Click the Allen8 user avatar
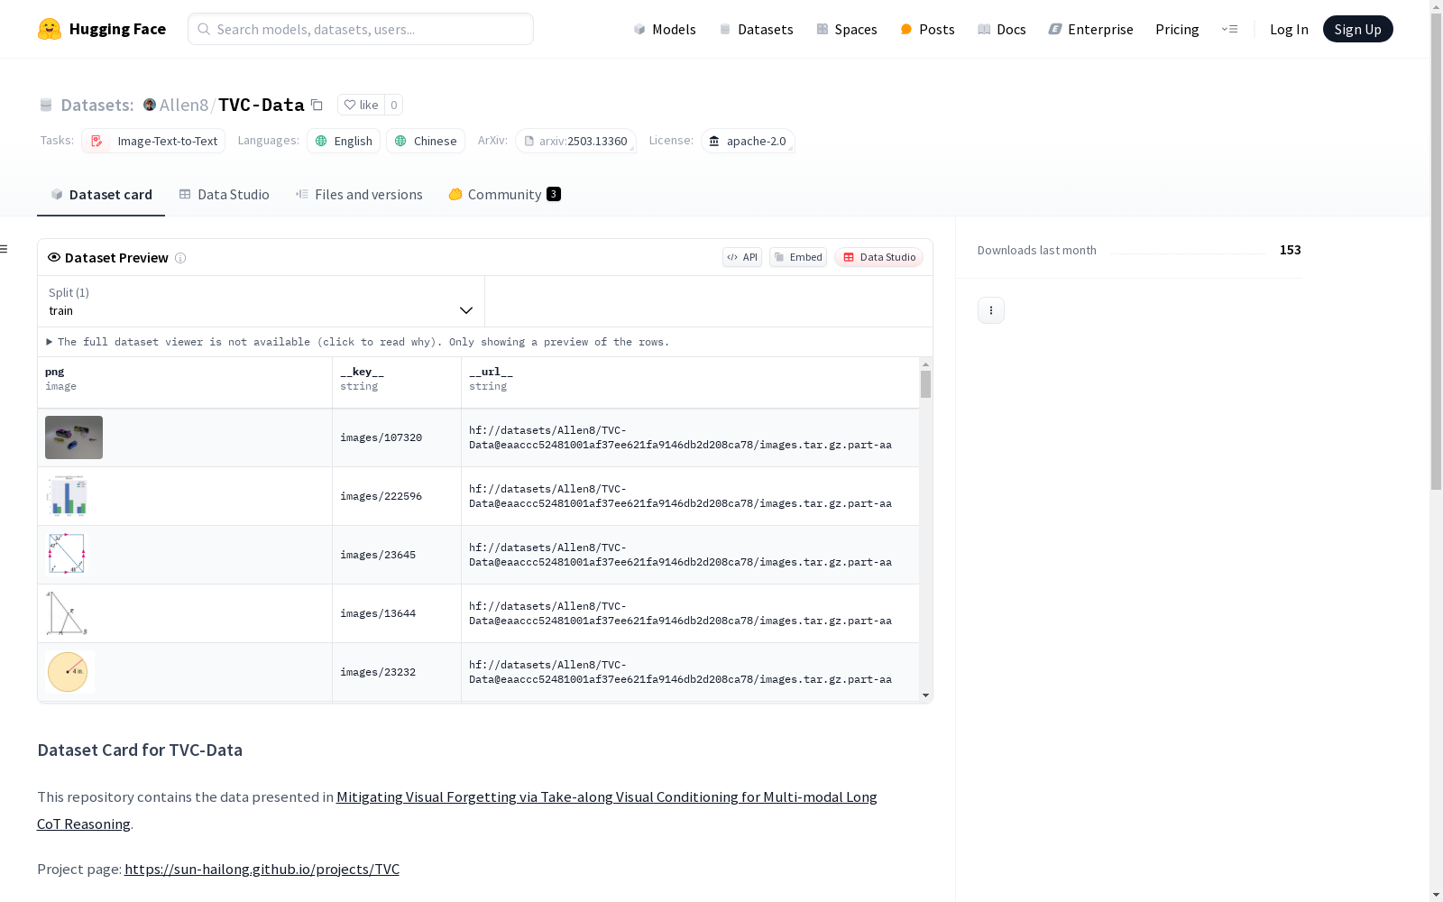The image size is (1443, 902). [x=150, y=105]
